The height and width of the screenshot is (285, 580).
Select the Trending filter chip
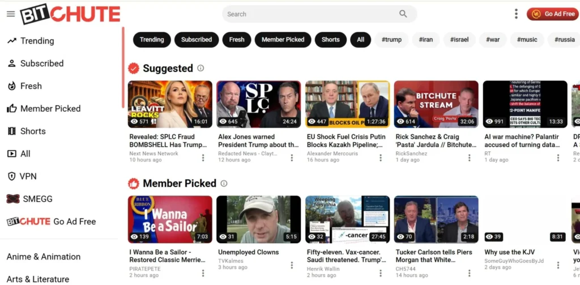[x=152, y=40]
